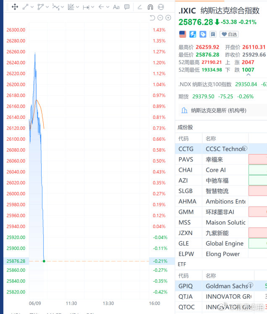Zoom out the chart with minus icon
Image resolution: width=267 pixels, height=314 pixels.
(x=160, y=18)
